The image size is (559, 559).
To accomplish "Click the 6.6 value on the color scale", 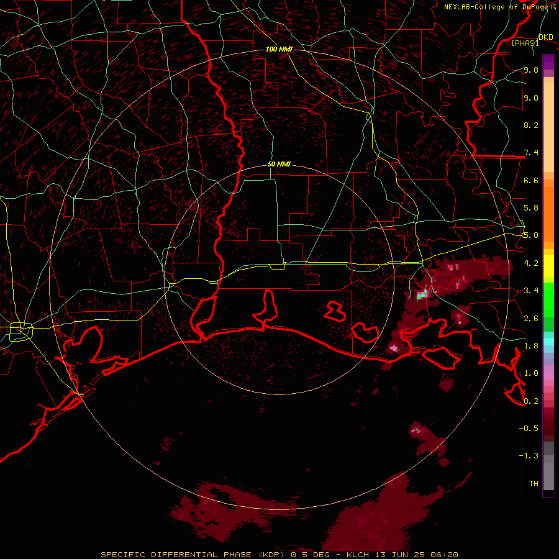I will [531, 180].
